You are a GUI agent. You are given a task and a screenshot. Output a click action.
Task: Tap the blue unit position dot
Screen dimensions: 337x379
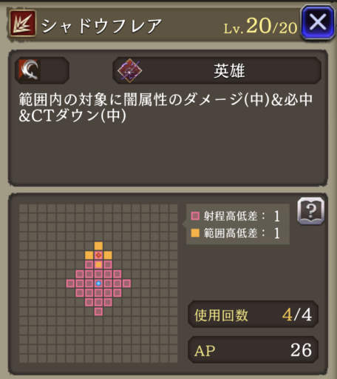(x=98, y=284)
